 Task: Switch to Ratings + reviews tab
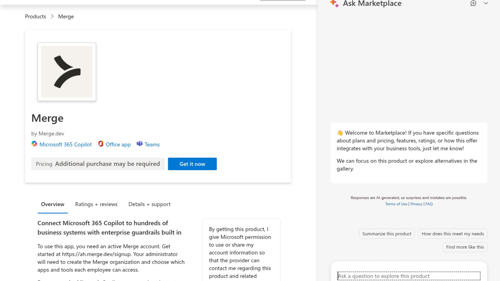point(96,204)
